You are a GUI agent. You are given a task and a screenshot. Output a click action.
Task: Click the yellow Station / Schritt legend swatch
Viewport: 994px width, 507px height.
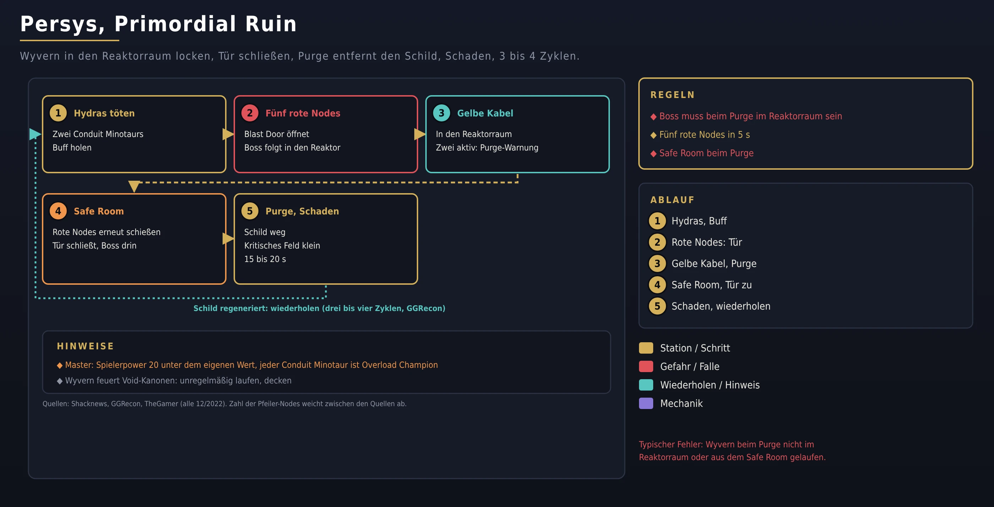[x=646, y=348]
